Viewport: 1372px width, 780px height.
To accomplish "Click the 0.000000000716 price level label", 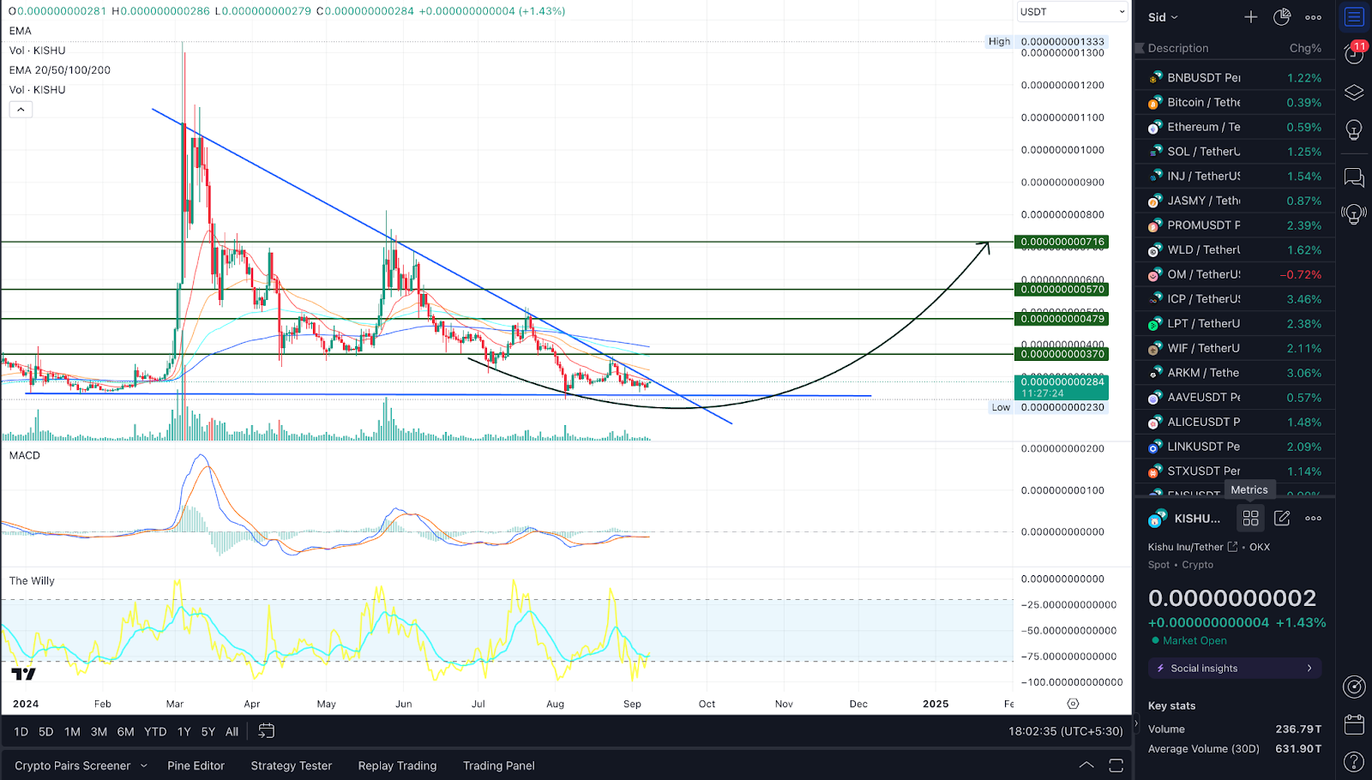I will pos(1062,242).
